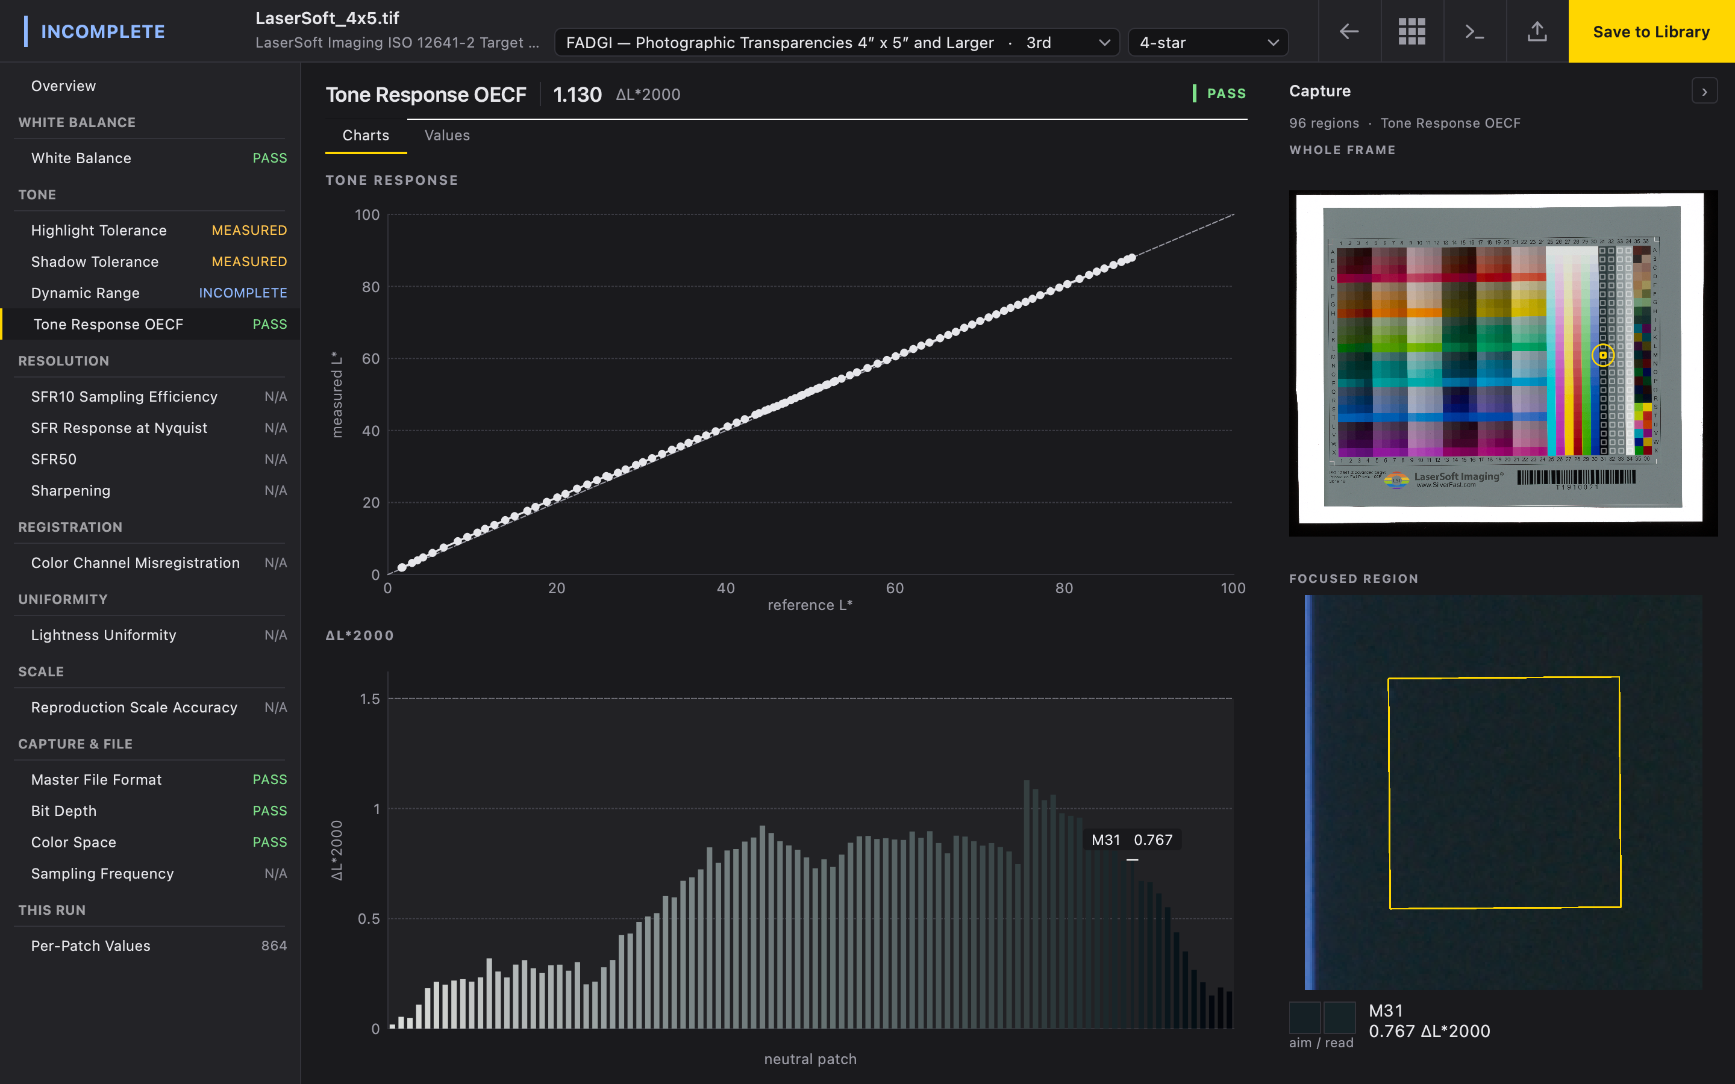The height and width of the screenshot is (1084, 1735).
Task: Click the 1.130 ΔL*2000 value
Action: click(616, 95)
